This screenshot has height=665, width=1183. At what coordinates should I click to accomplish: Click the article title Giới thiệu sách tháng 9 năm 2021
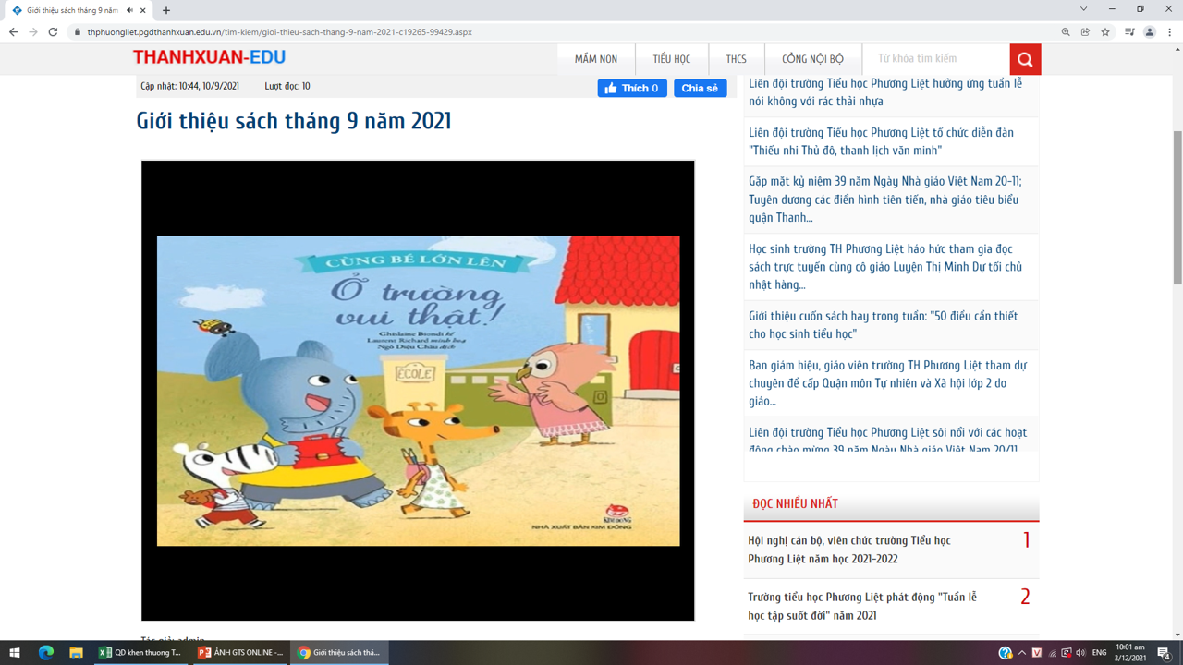click(x=294, y=121)
